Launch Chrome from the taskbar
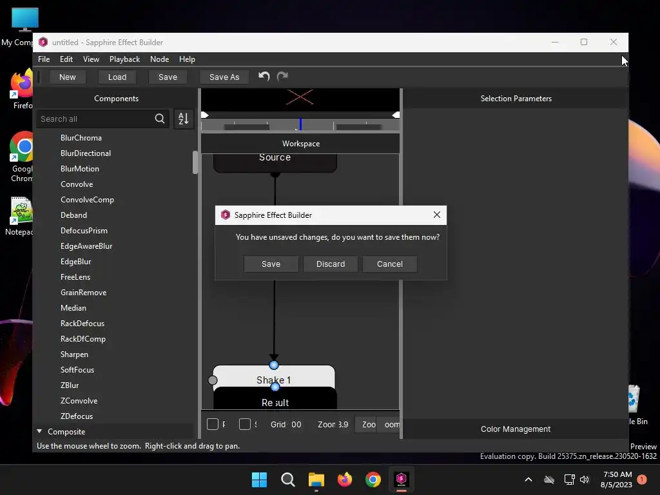This screenshot has width=660, height=495. 373,480
